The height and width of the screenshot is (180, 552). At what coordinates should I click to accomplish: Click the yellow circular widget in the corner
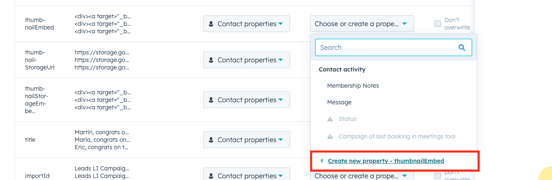pos(546,175)
